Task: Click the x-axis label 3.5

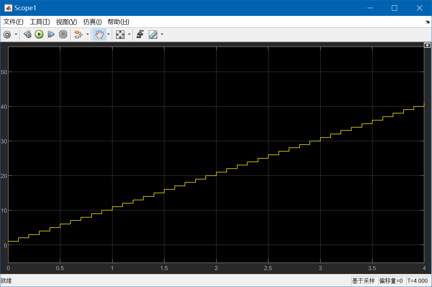Action: (x=372, y=268)
